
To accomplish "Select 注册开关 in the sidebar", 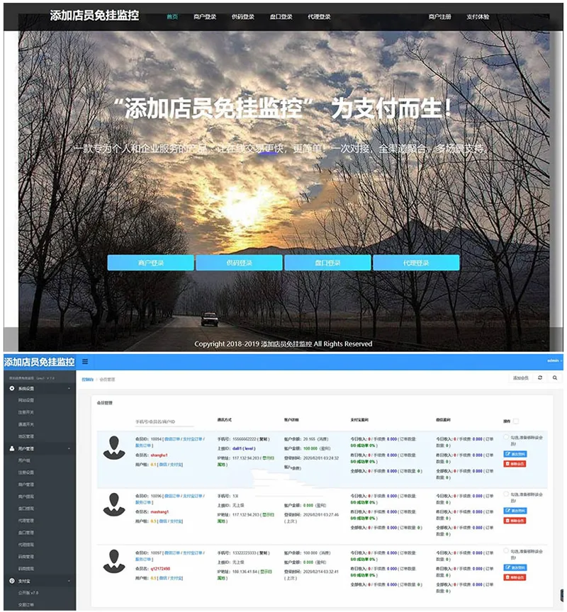I will [x=26, y=412].
